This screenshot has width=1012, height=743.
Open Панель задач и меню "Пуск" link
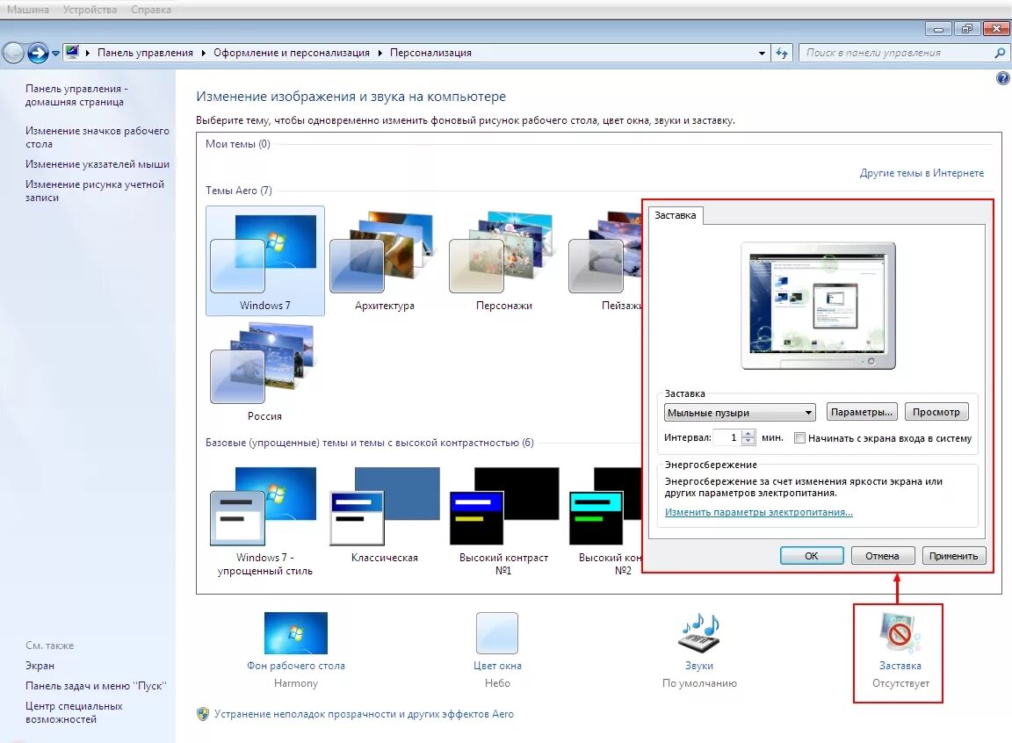(x=96, y=686)
